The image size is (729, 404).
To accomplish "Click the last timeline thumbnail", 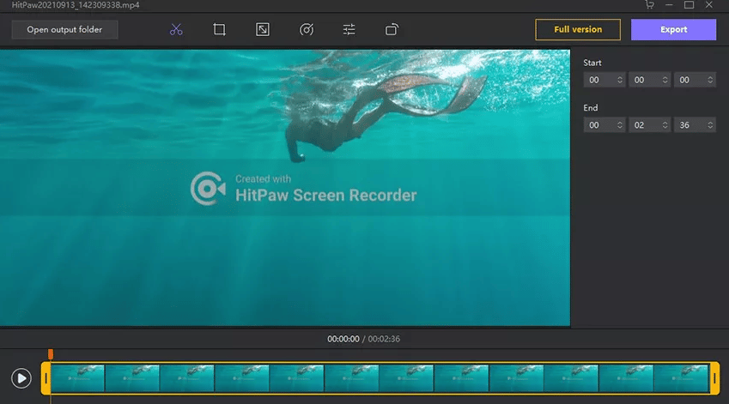I will click(681, 378).
